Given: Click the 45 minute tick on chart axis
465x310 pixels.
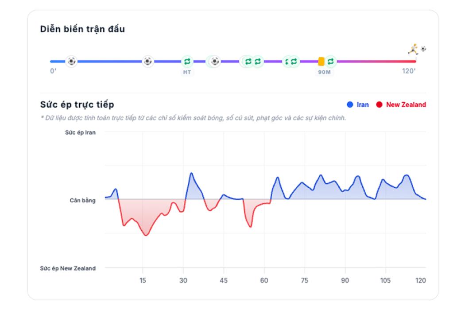Looking at the screenshot, I should pos(224,280).
